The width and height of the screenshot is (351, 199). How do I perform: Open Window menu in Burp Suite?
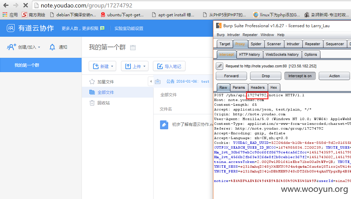point(267,35)
